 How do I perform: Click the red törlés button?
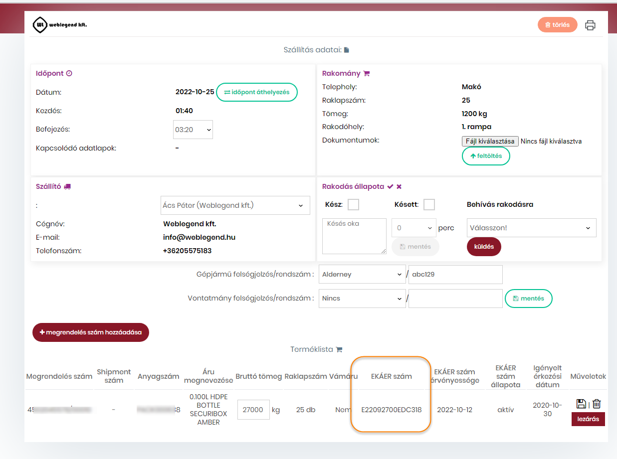[557, 24]
